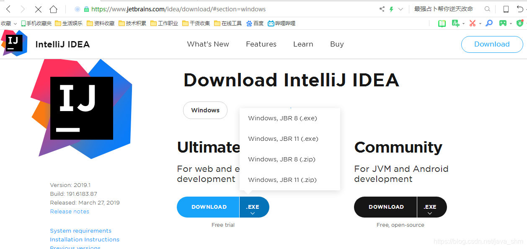This screenshot has width=527, height=249.
Task: Go back with the browser back arrow
Action: tap(8, 9)
